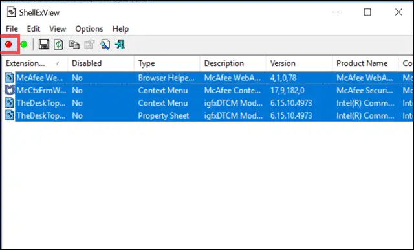
Task: Click McAfee WebA... product name cell
Action: click(x=365, y=78)
